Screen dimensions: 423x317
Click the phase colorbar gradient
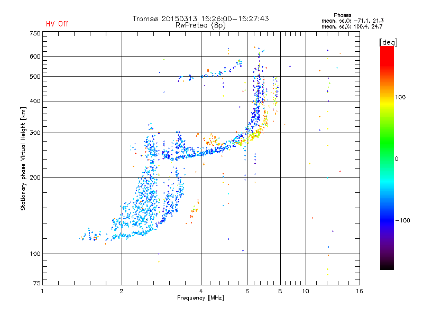387,158
